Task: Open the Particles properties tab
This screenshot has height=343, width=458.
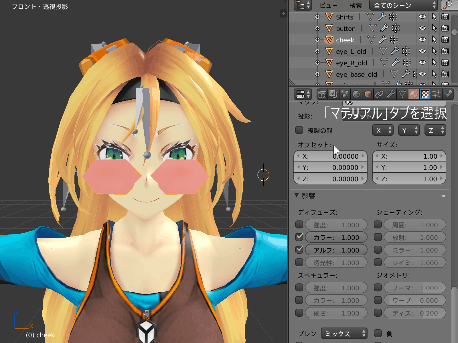Action: (x=437, y=94)
